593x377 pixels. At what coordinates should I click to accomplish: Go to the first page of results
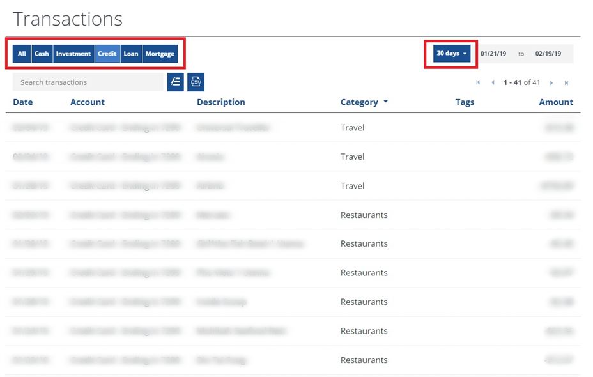pyautogui.click(x=478, y=82)
